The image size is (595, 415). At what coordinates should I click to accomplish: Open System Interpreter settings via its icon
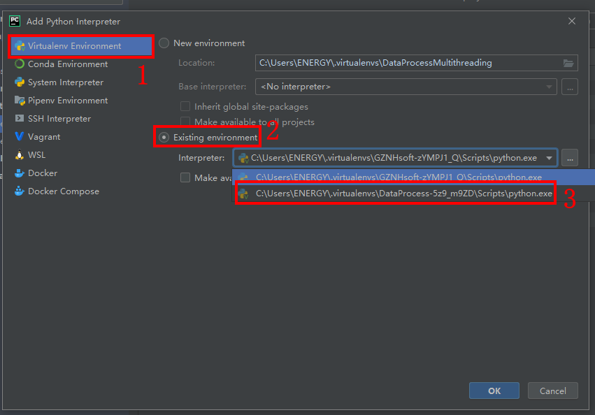click(x=19, y=82)
